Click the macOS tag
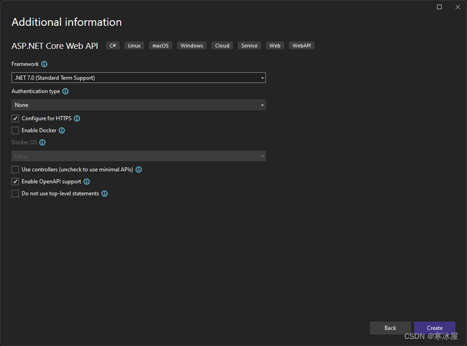Image resolution: width=467 pixels, height=346 pixels. (160, 45)
